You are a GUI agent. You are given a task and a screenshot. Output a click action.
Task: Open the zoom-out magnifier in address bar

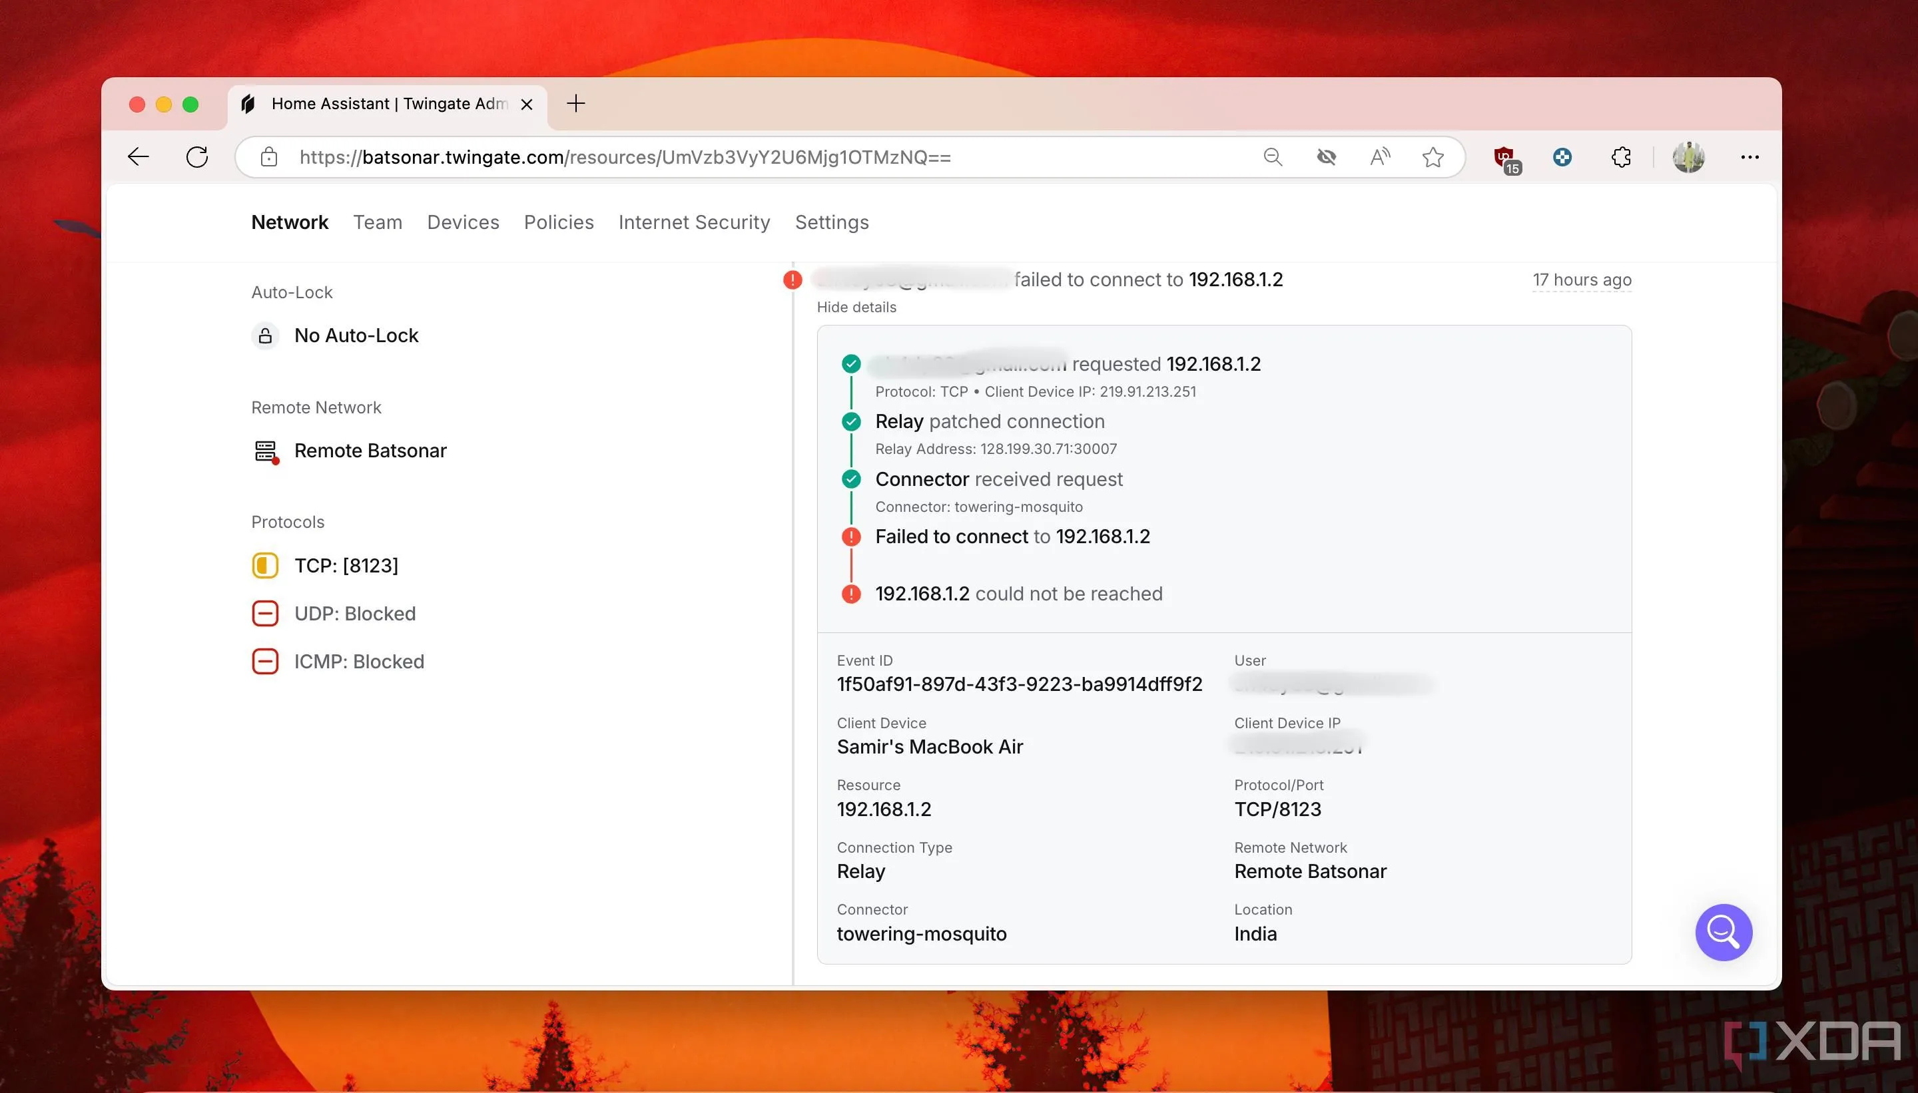coord(1273,157)
